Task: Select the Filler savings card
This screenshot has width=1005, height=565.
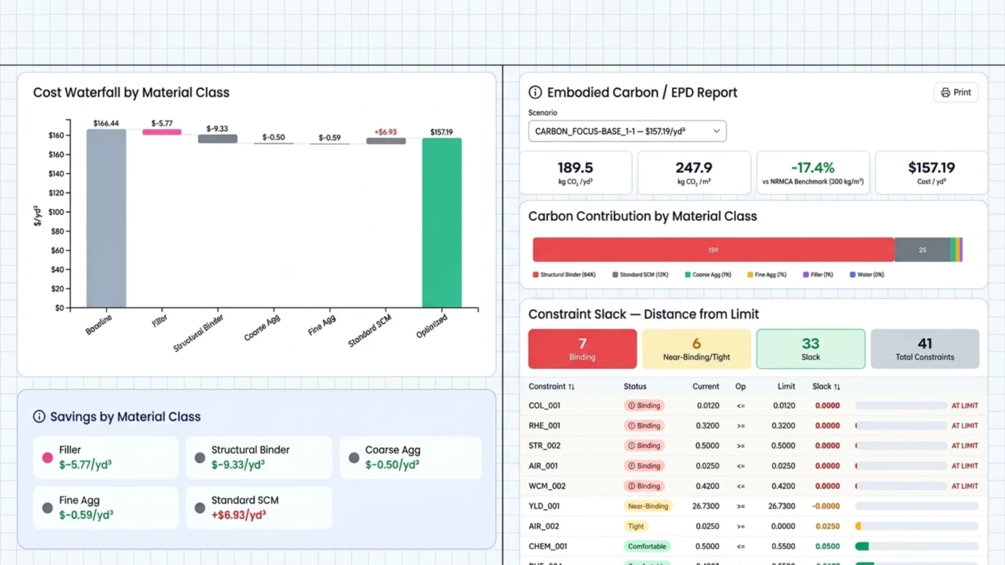Action: [x=106, y=457]
